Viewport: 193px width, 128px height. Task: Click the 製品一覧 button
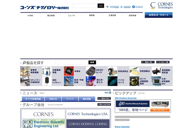coord(148,62)
